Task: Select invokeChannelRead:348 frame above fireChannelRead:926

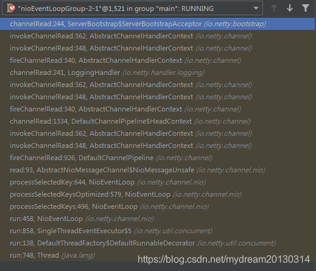Action: (x=157, y=146)
